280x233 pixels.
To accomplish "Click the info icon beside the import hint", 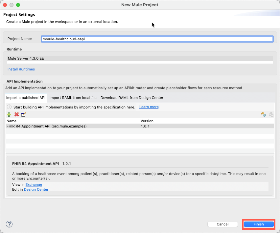I will pyautogui.click(x=9, y=107).
